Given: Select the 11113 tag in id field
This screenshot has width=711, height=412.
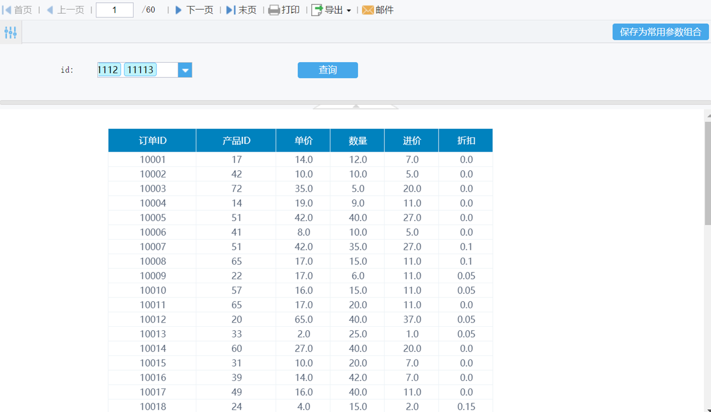Looking at the screenshot, I should [140, 70].
